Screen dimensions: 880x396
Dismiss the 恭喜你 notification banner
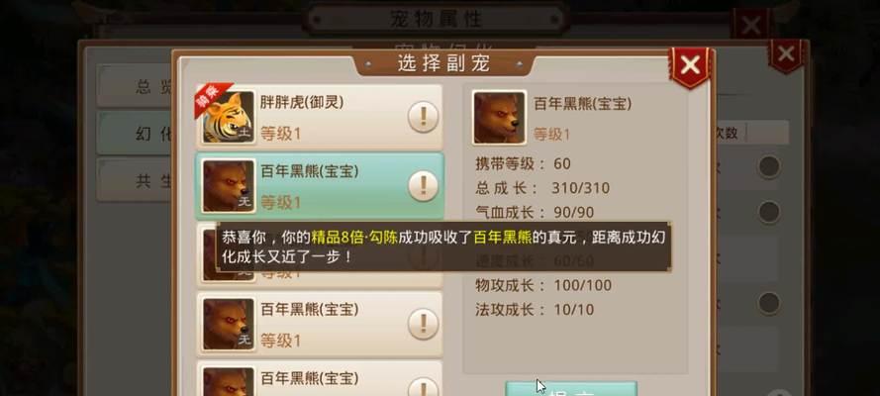pos(443,247)
